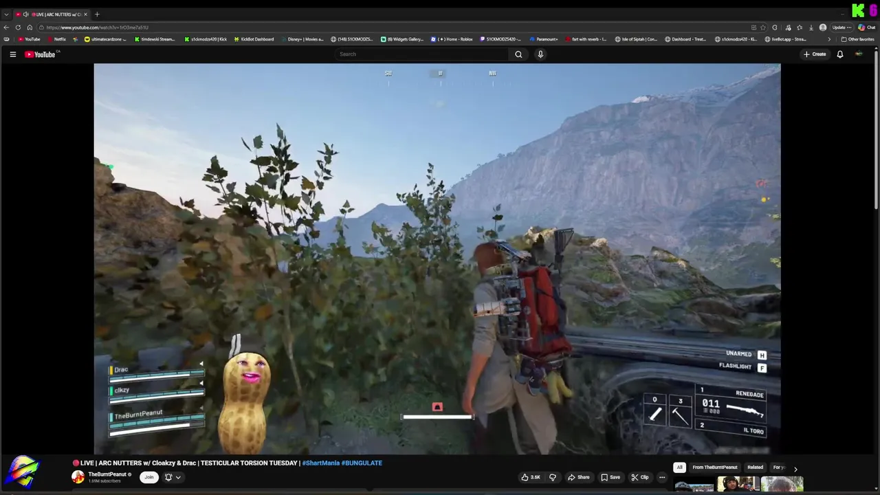This screenshot has width=880, height=495.
Task: Open the fart with reverb bookmark
Action: click(586, 39)
